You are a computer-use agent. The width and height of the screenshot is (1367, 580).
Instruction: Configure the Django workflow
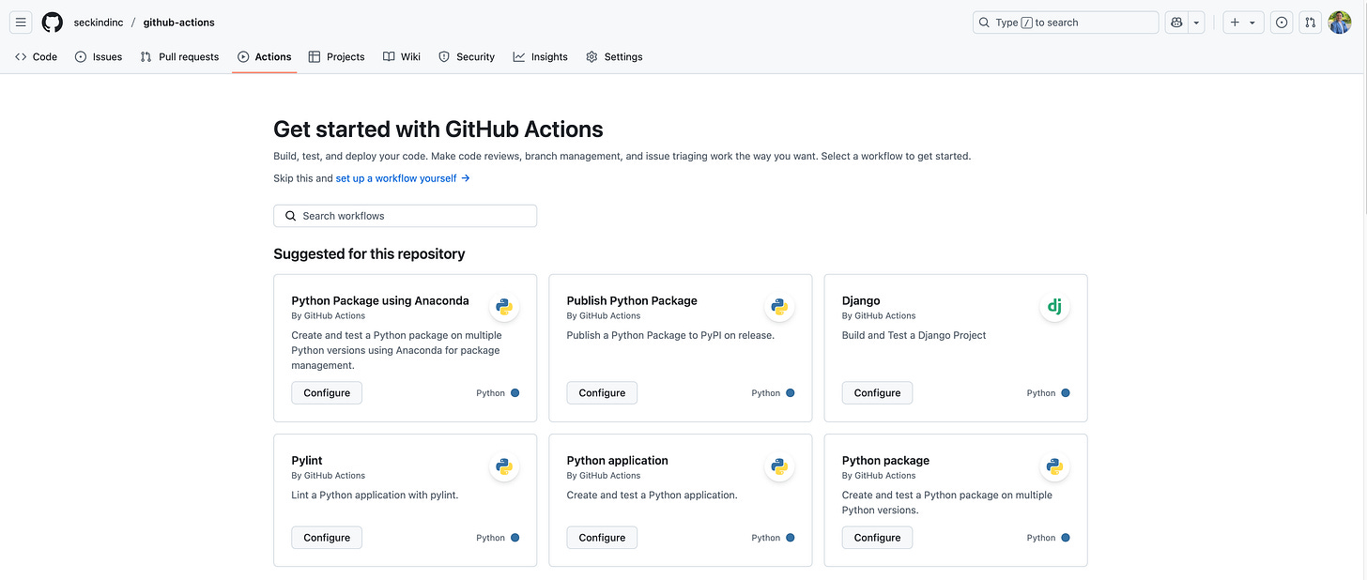coord(876,392)
